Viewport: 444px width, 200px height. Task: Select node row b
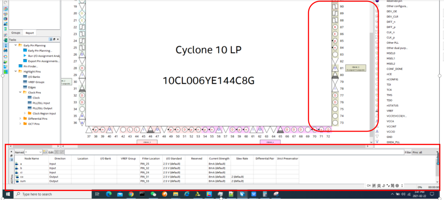(x=157, y=168)
